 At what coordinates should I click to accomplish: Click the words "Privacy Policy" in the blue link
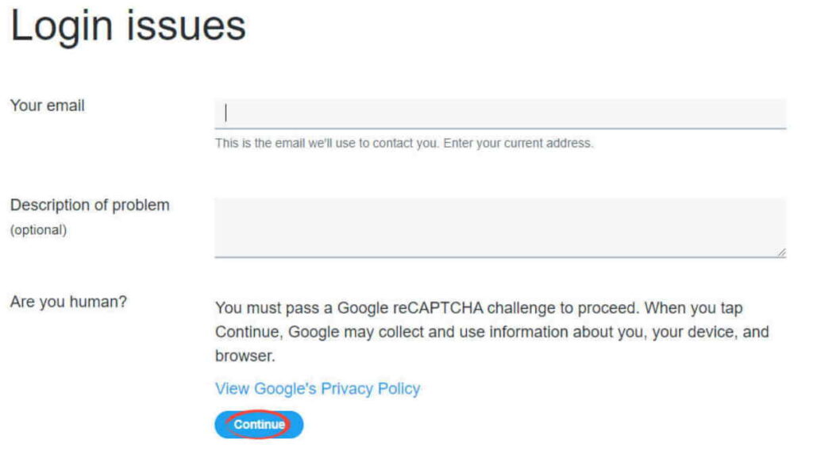point(370,389)
